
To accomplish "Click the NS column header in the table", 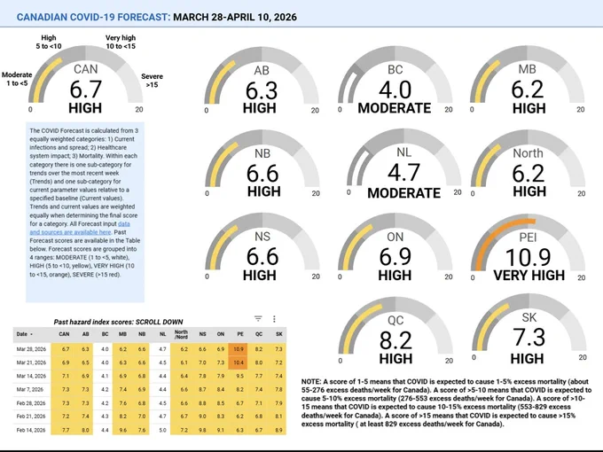I will [203, 334].
